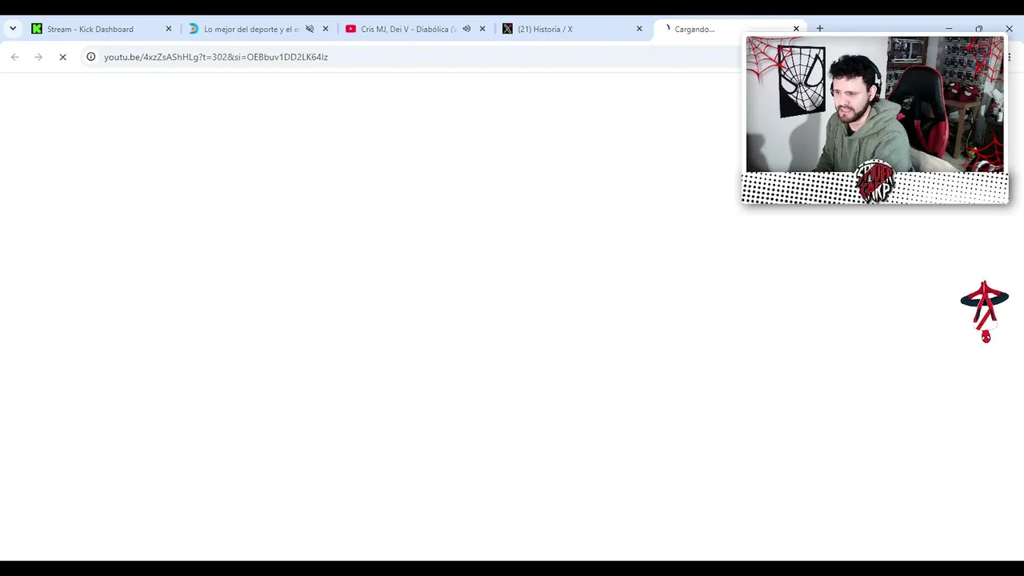The image size is (1024, 576).
Task: Go forward with the forward arrow
Action: click(x=38, y=57)
